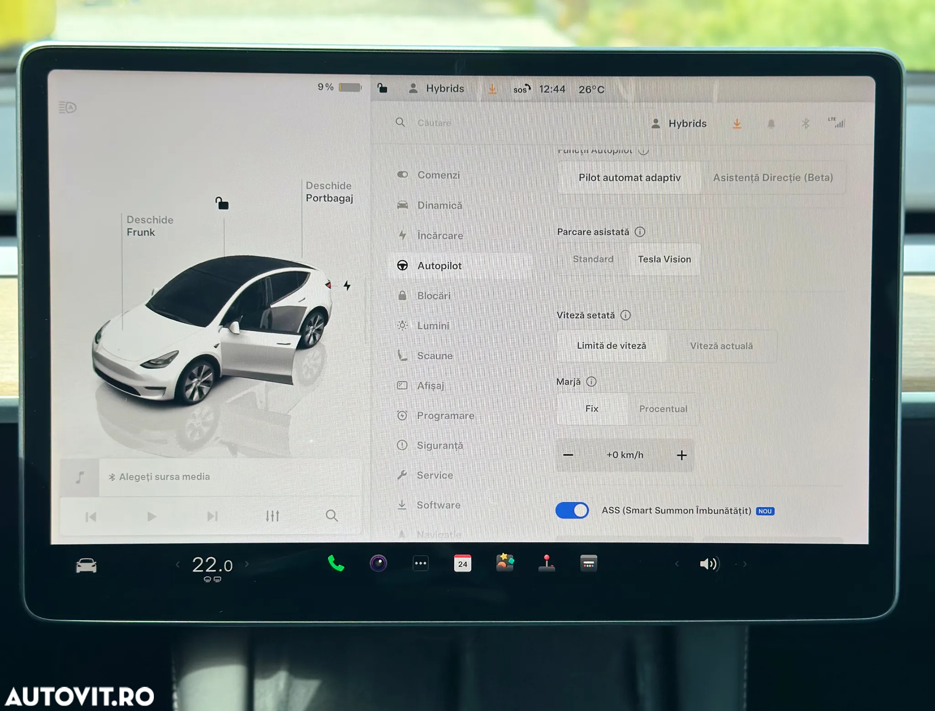Viewport: 935px width, 711px height.
Task: Tap Deschide Portbagaj button
Action: (x=329, y=192)
